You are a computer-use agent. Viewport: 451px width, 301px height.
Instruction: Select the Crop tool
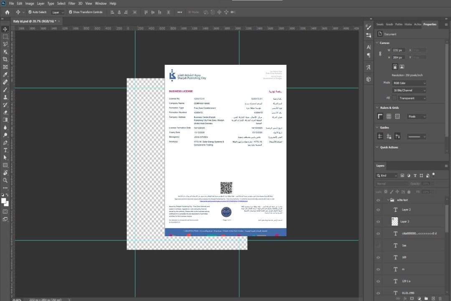(5, 59)
